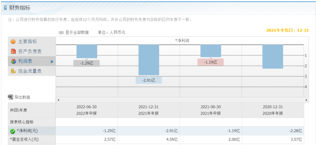Click the *净利润 chart title
316x145 pixels.
tap(182, 40)
